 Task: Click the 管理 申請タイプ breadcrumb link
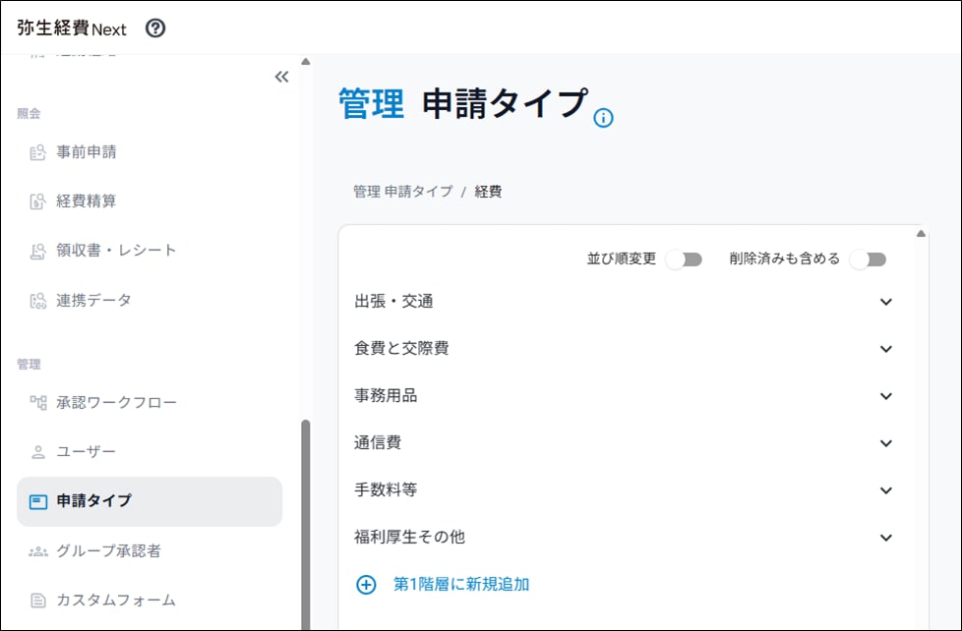click(402, 192)
